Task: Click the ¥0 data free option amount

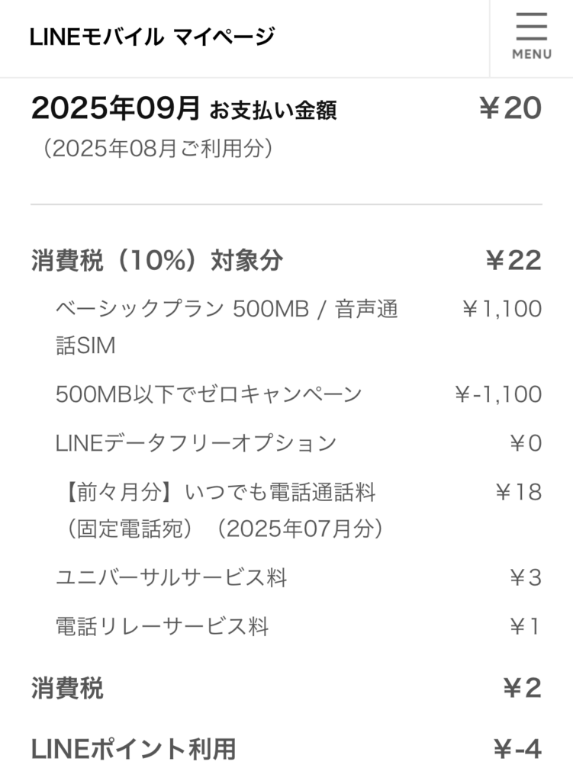Action: [525, 443]
